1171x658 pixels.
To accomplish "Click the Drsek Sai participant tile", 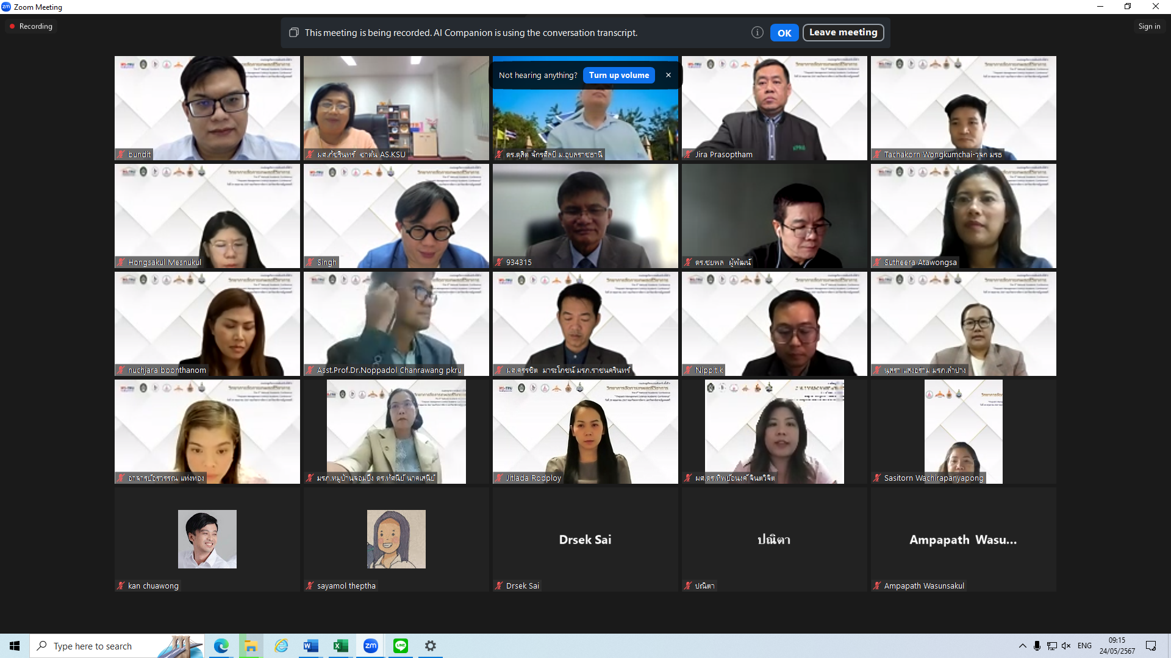I will [585, 539].
